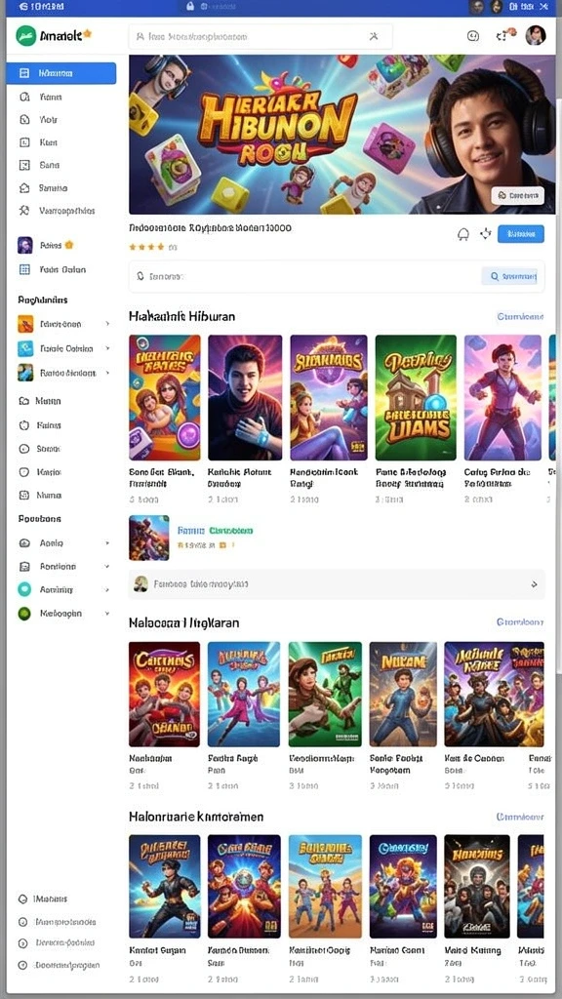Open the 'Hibunon' hero banner image
The width and height of the screenshot is (562, 999).
tap(341, 135)
